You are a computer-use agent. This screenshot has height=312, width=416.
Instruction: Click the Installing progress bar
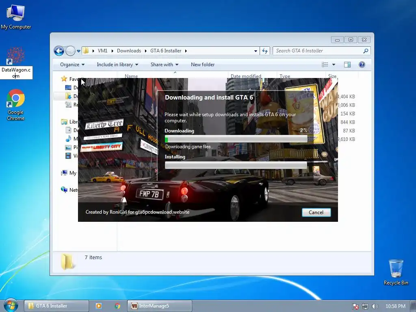coord(236,165)
